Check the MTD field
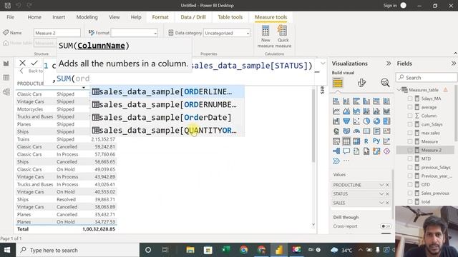Viewport: 458px width, 257px height. [410, 158]
